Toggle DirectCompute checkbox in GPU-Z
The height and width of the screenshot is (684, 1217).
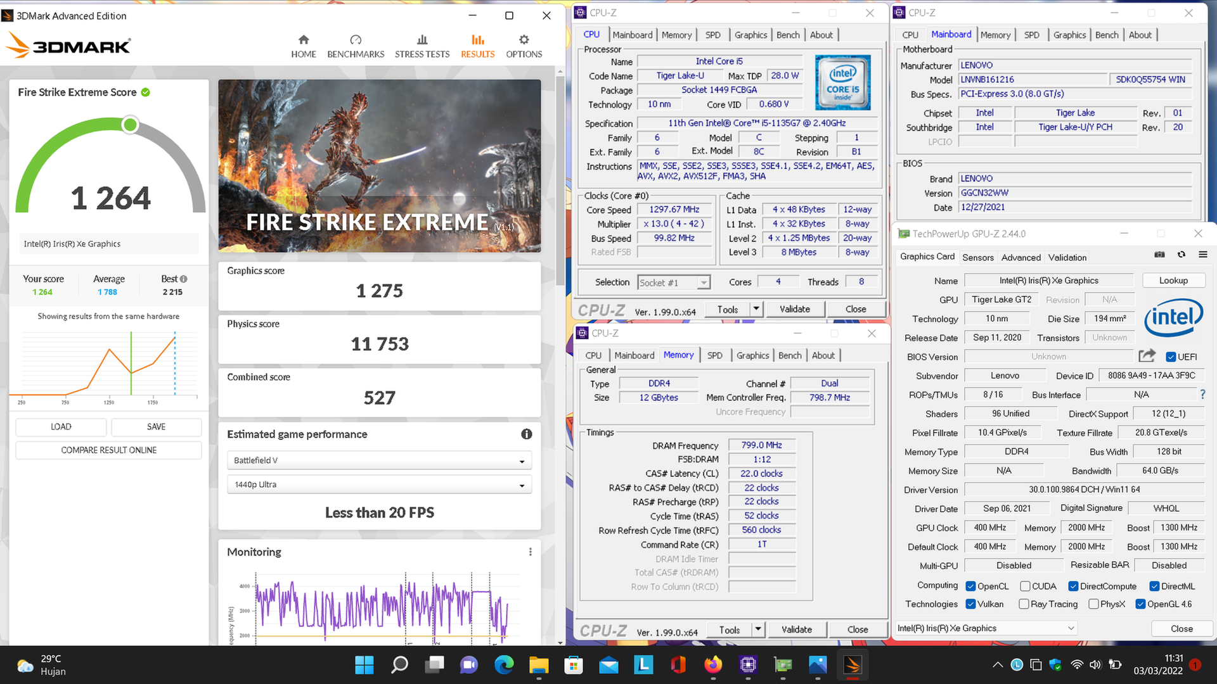coord(1073,586)
